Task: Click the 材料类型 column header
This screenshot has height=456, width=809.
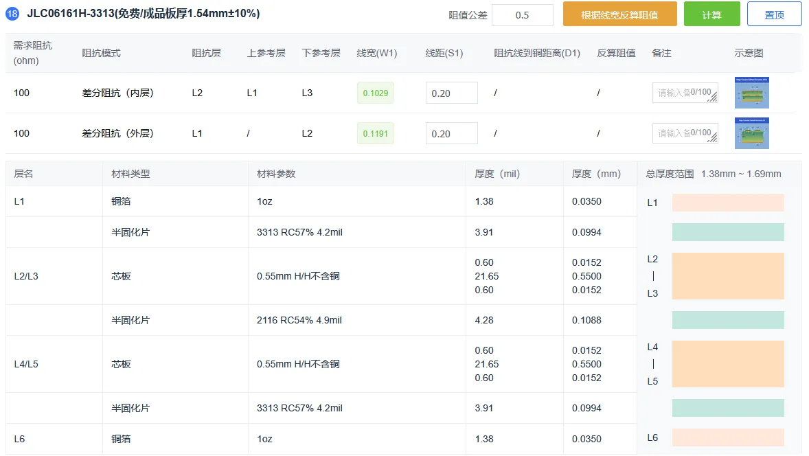Action: click(x=130, y=174)
